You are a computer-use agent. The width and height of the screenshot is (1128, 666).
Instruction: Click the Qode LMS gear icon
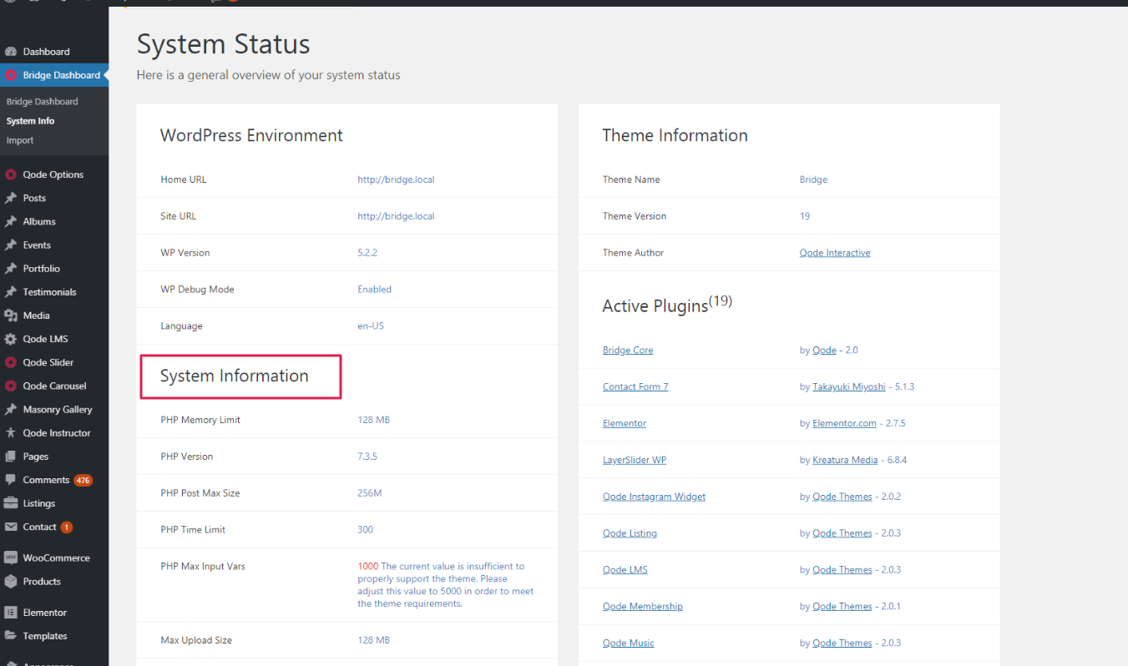click(11, 339)
